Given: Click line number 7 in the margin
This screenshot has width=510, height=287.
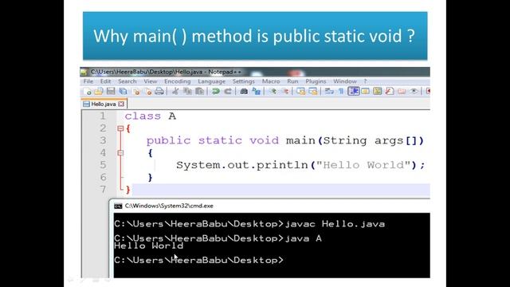Looking at the screenshot, I should tap(103, 190).
